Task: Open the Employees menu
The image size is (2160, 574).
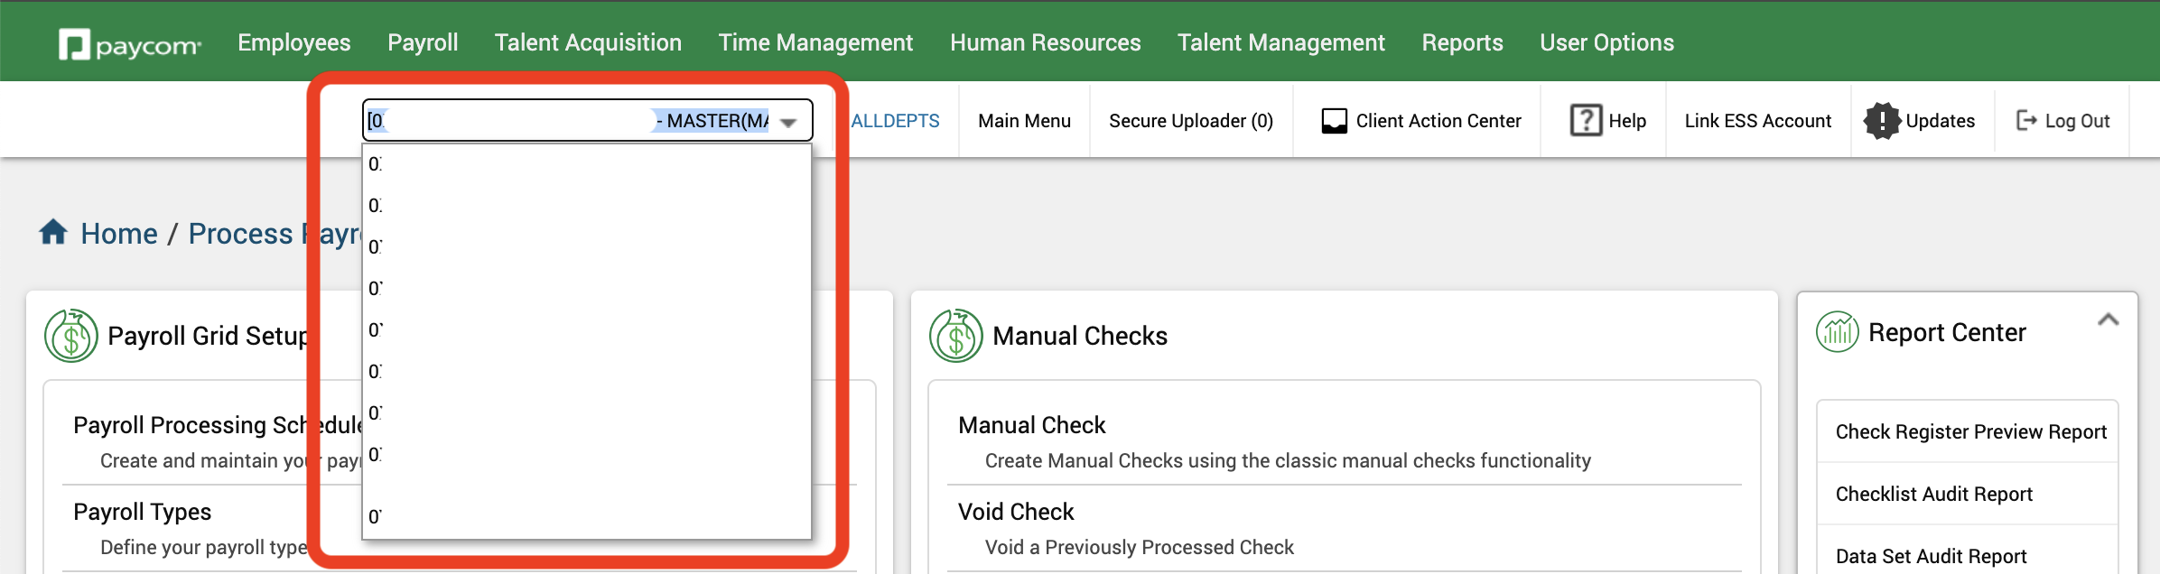Action: (293, 42)
